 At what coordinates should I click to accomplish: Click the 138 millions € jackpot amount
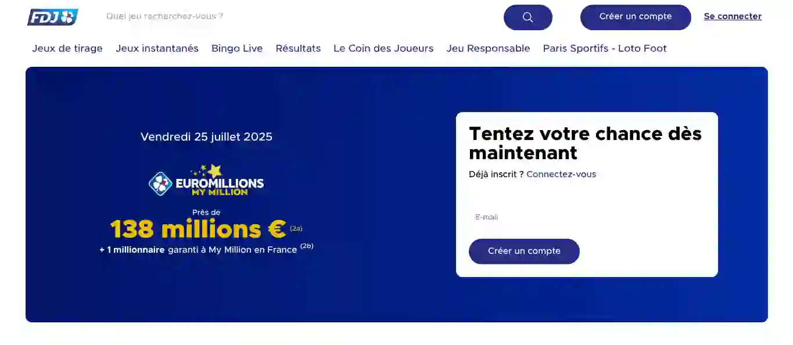coord(198,229)
